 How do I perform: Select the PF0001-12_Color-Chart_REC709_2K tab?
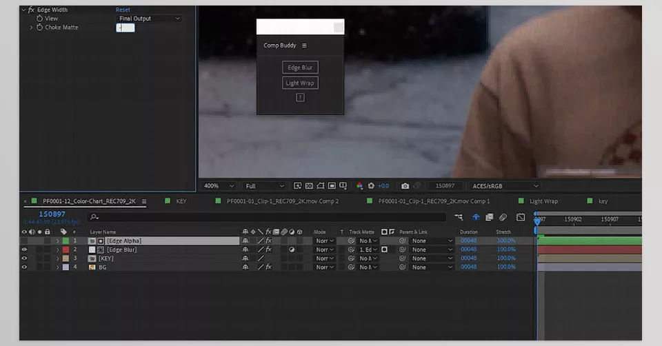coord(89,201)
